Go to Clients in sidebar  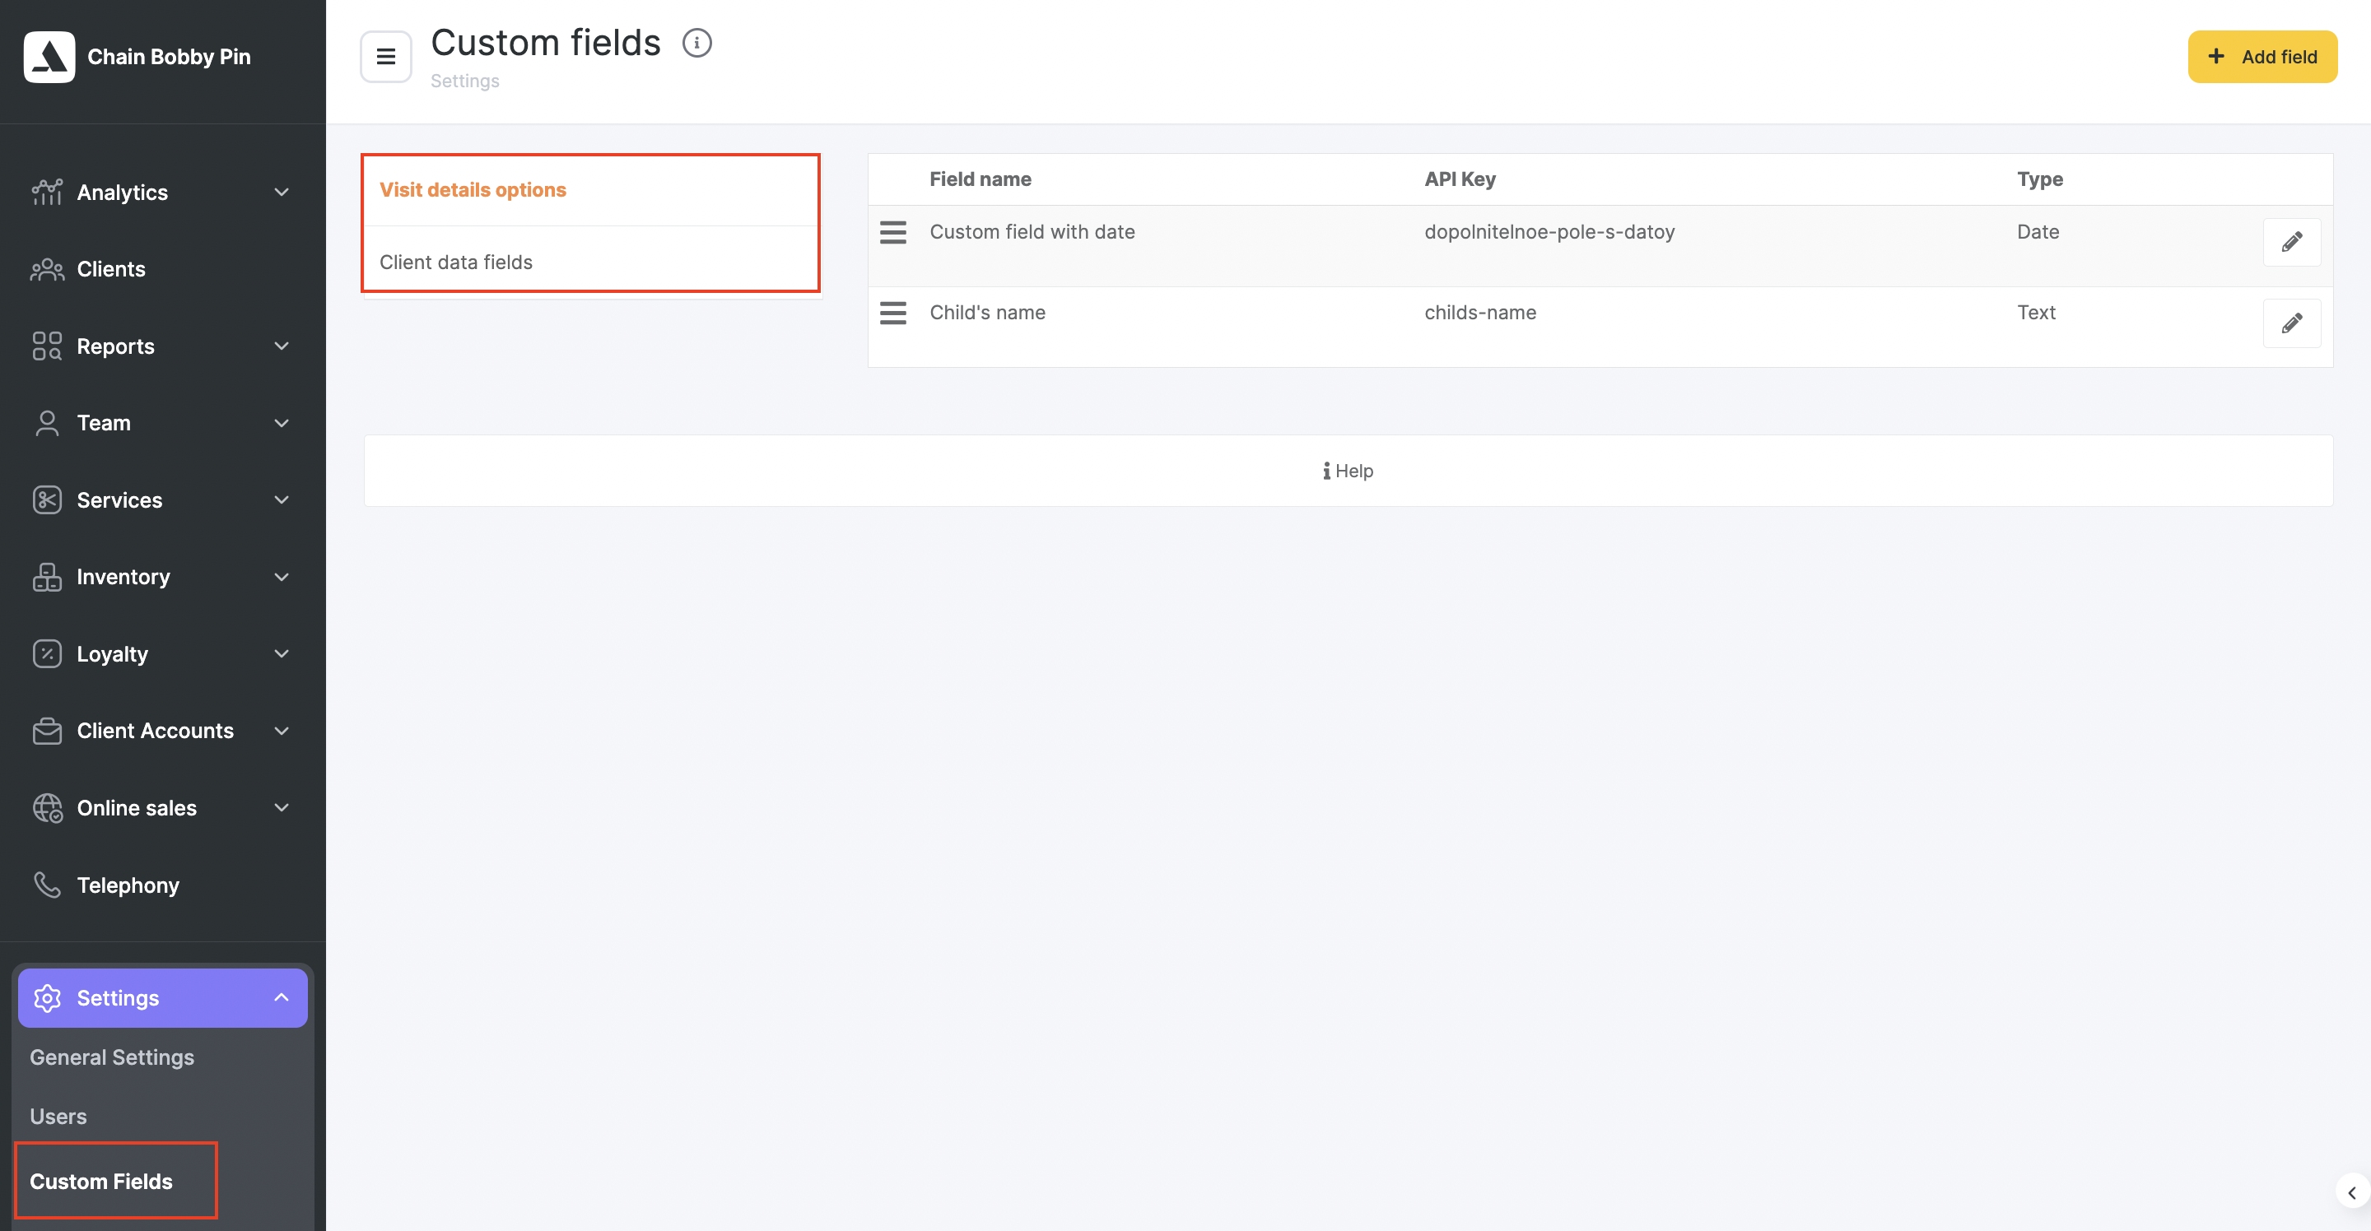point(110,270)
